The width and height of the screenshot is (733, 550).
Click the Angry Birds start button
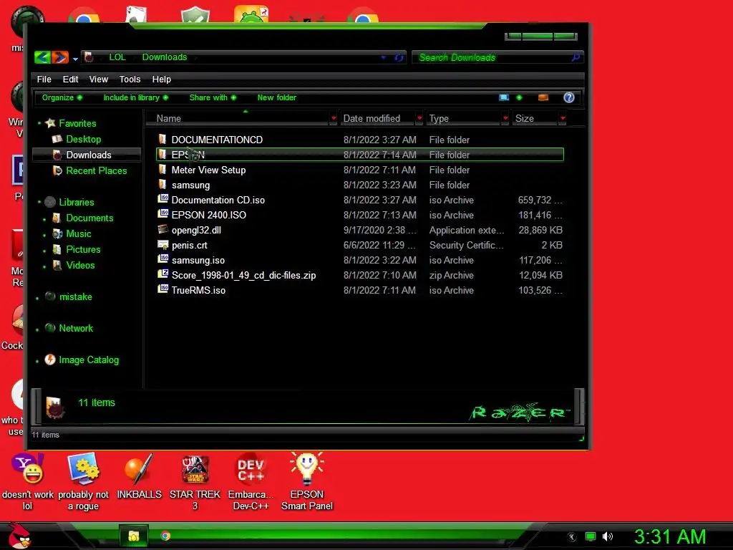tap(19, 536)
